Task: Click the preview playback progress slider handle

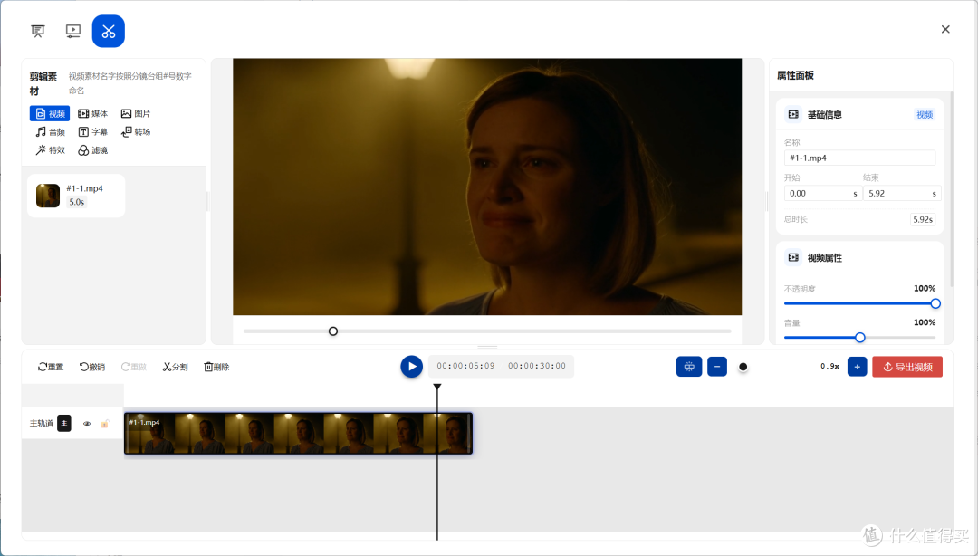Action: [333, 331]
